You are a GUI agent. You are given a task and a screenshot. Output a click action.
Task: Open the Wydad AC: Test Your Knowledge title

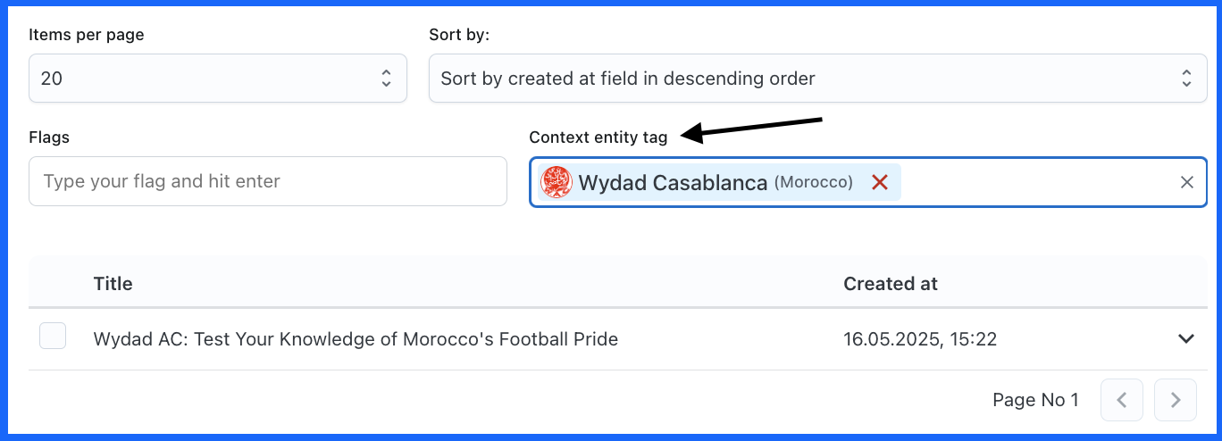(356, 339)
